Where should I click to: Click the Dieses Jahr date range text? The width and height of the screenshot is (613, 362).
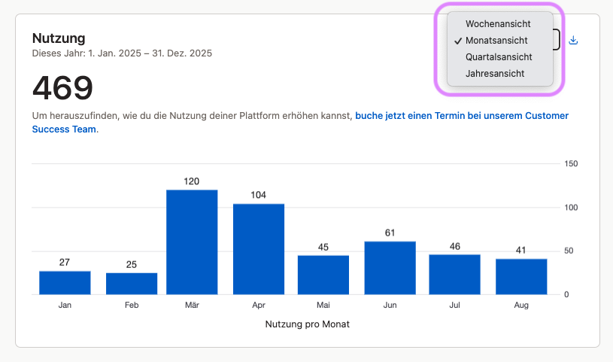(x=122, y=53)
